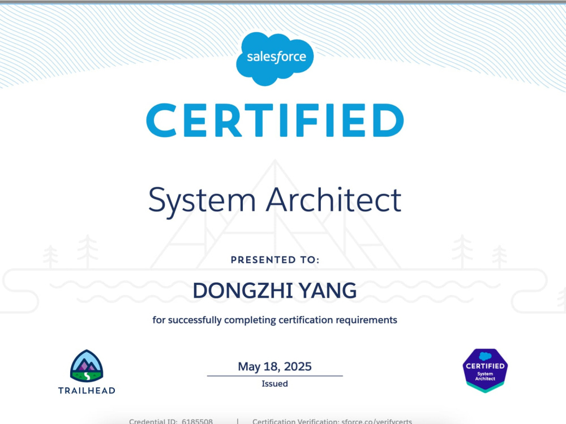Click the certification requirements sentence
The height and width of the screenshot is (424, 566).
click(x=275, y=320)
